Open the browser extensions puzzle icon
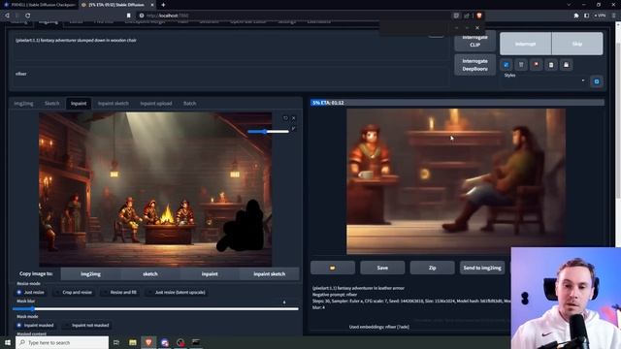The height and width of the screenshot is (349, 621). 576,16
